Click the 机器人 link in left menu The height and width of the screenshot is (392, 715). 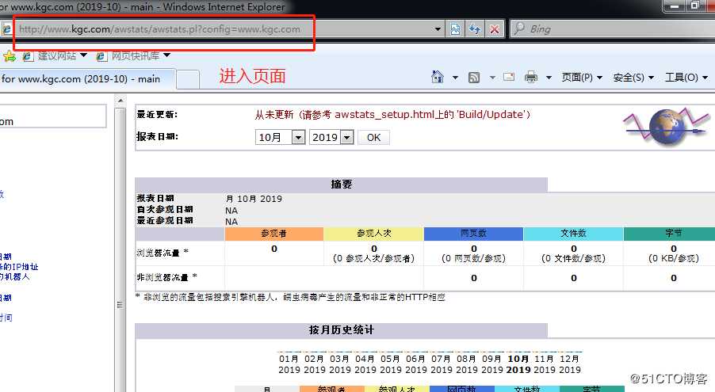[14, 276]
